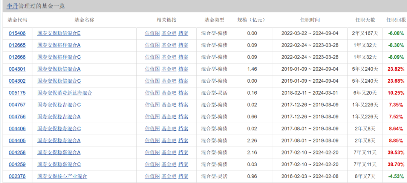Open 国寿安保核心产业混合 fund page
The image size is (407, 183).
(x=62, y=176)
